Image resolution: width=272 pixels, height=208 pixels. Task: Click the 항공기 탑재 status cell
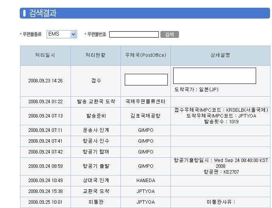click(x=96, y=152)
